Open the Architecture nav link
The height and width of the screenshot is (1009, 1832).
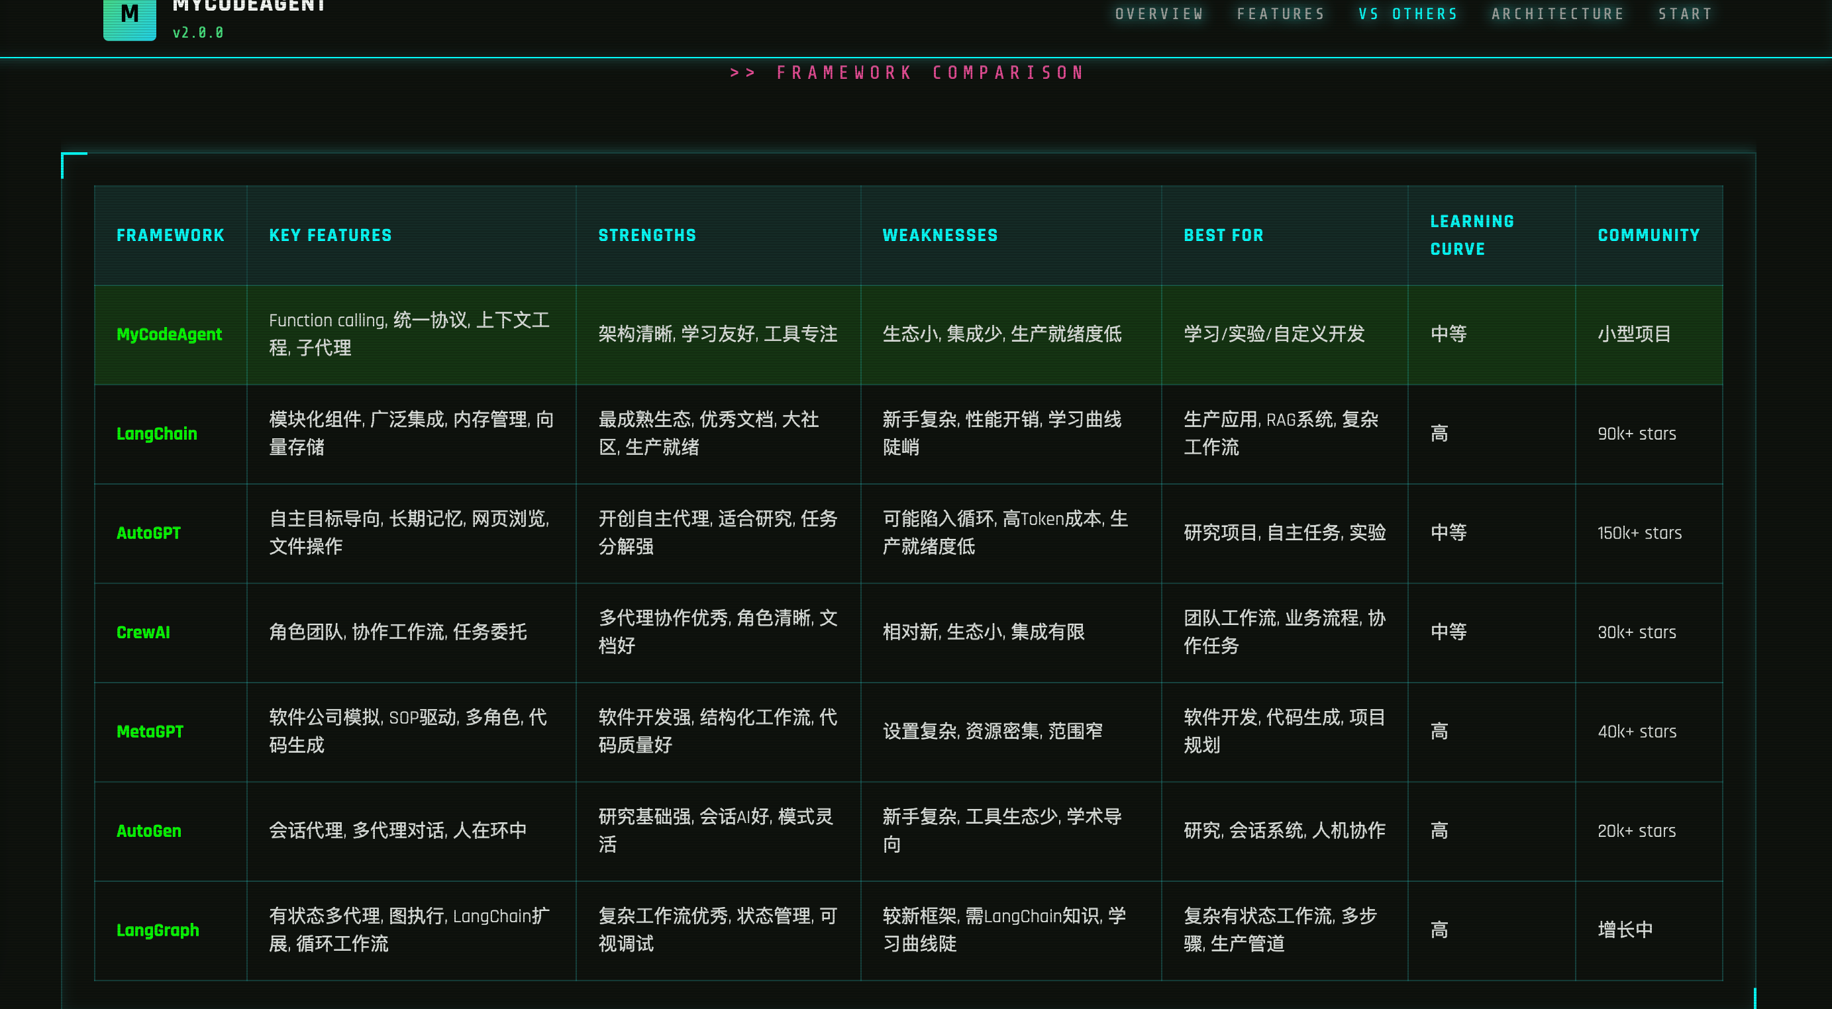[1556, 14]
